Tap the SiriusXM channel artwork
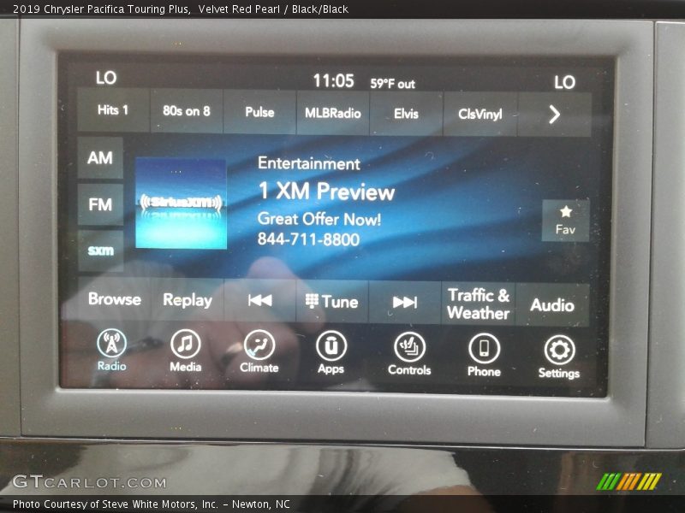 click(x=181, y=203)
